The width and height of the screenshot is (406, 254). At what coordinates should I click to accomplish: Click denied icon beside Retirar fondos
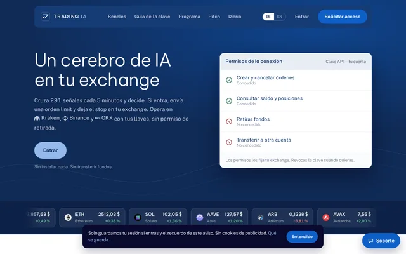pos(229,121)
